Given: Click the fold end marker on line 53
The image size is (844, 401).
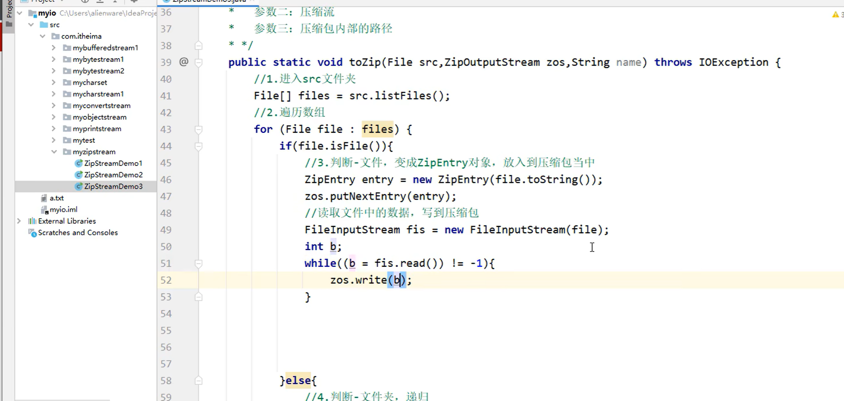Looking at the screenshot, I should pos(199,297).
